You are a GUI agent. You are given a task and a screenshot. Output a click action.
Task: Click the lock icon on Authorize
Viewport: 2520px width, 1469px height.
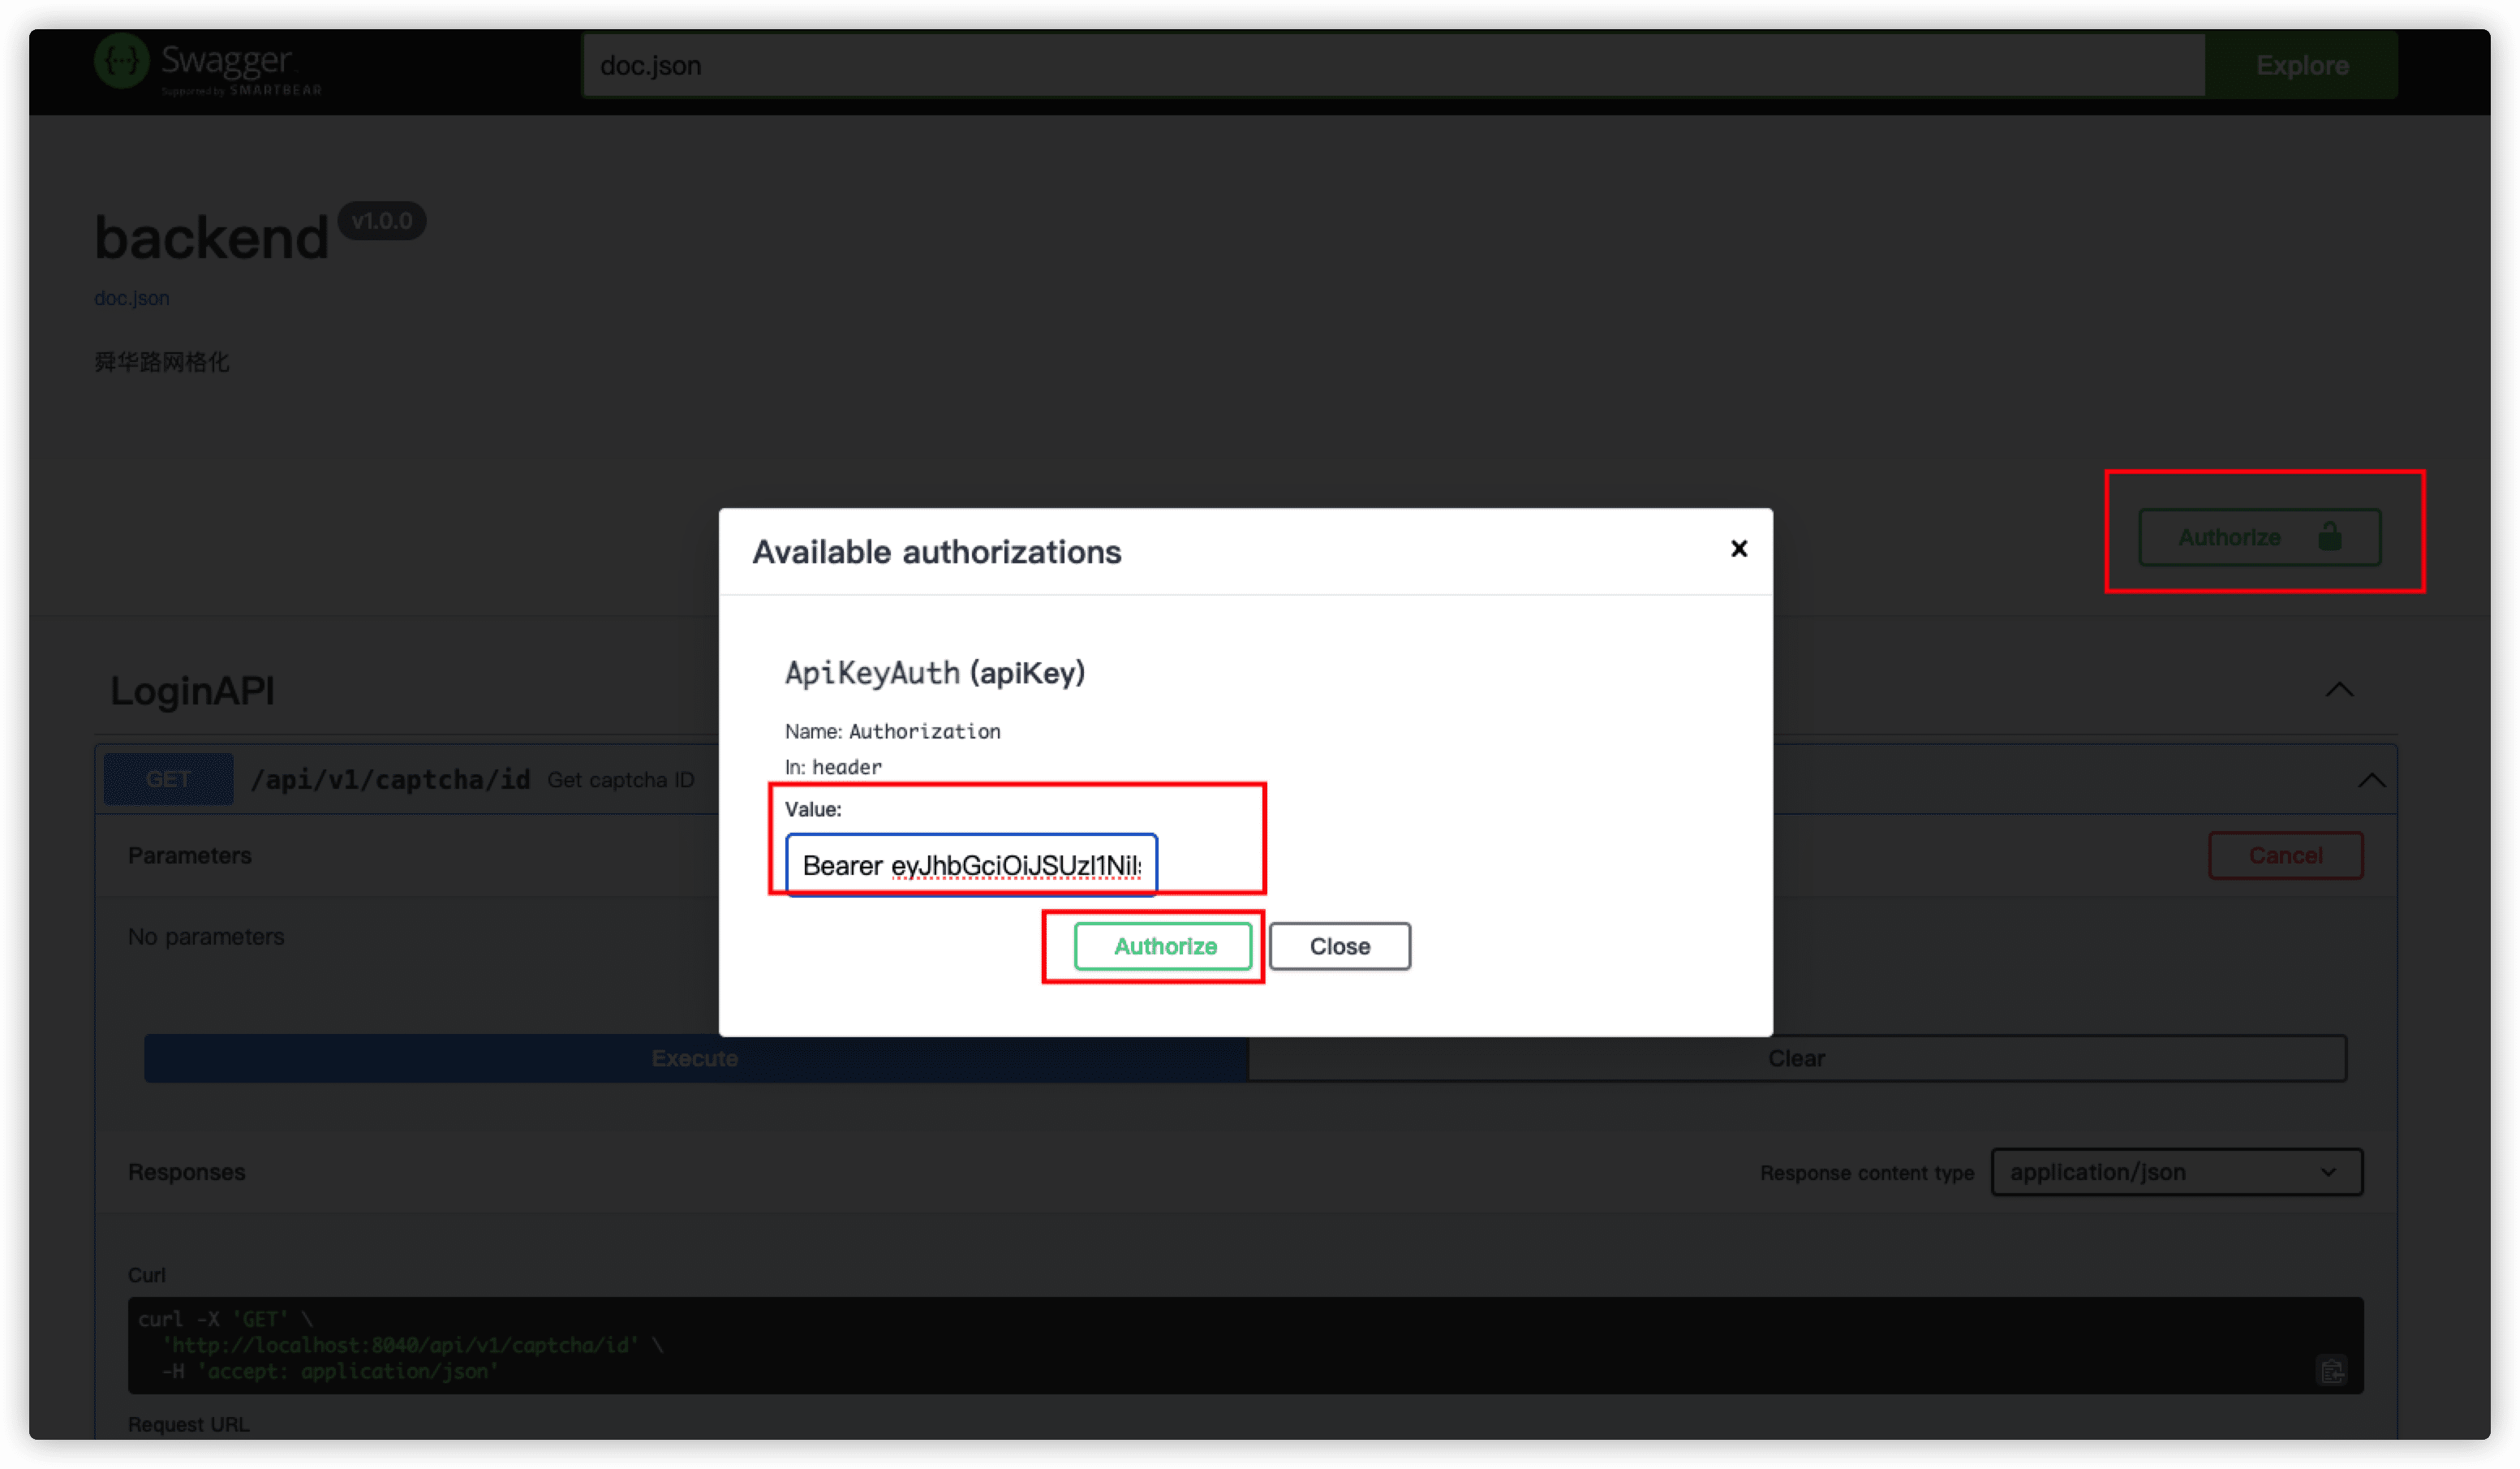[x=2329, y=537]
